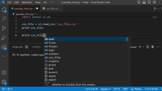Image resolution: width=162 pixels, height=91 pixels.
Task: Open the Explorer view in activity bar
Action: tap(4, 10)
